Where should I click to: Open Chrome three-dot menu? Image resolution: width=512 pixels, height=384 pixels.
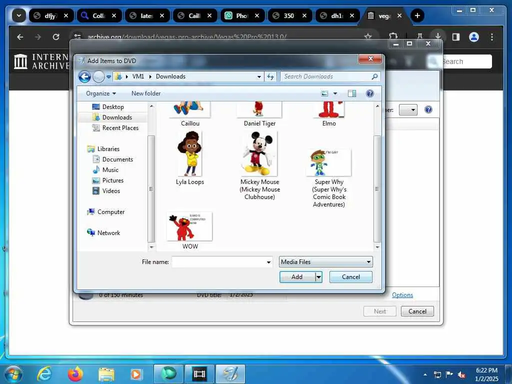point(492,37)
